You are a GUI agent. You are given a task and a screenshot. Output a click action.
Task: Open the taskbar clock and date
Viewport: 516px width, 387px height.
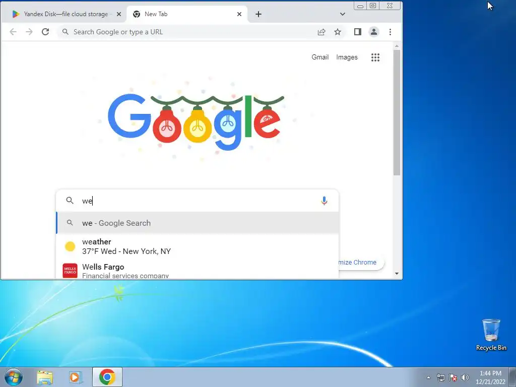point(490,377)
